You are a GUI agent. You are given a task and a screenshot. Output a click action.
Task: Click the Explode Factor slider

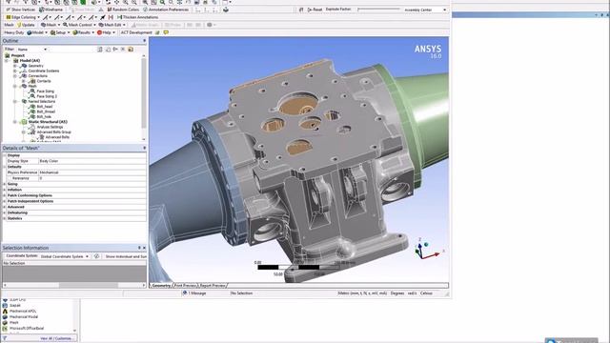click(x=379, y=10)
